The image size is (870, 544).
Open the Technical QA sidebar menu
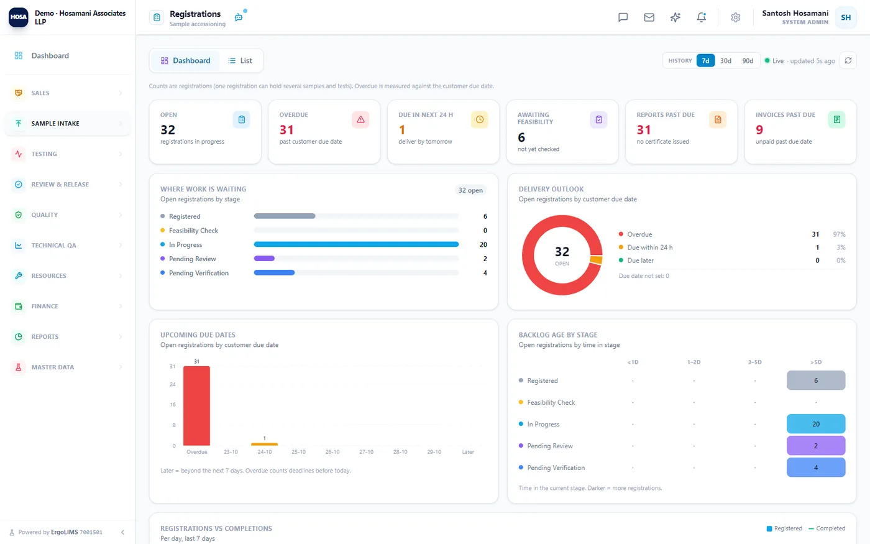[68, 246]
